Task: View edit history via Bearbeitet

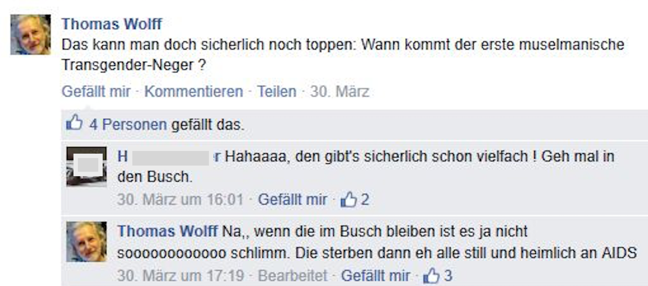Action: pos(293,276)
